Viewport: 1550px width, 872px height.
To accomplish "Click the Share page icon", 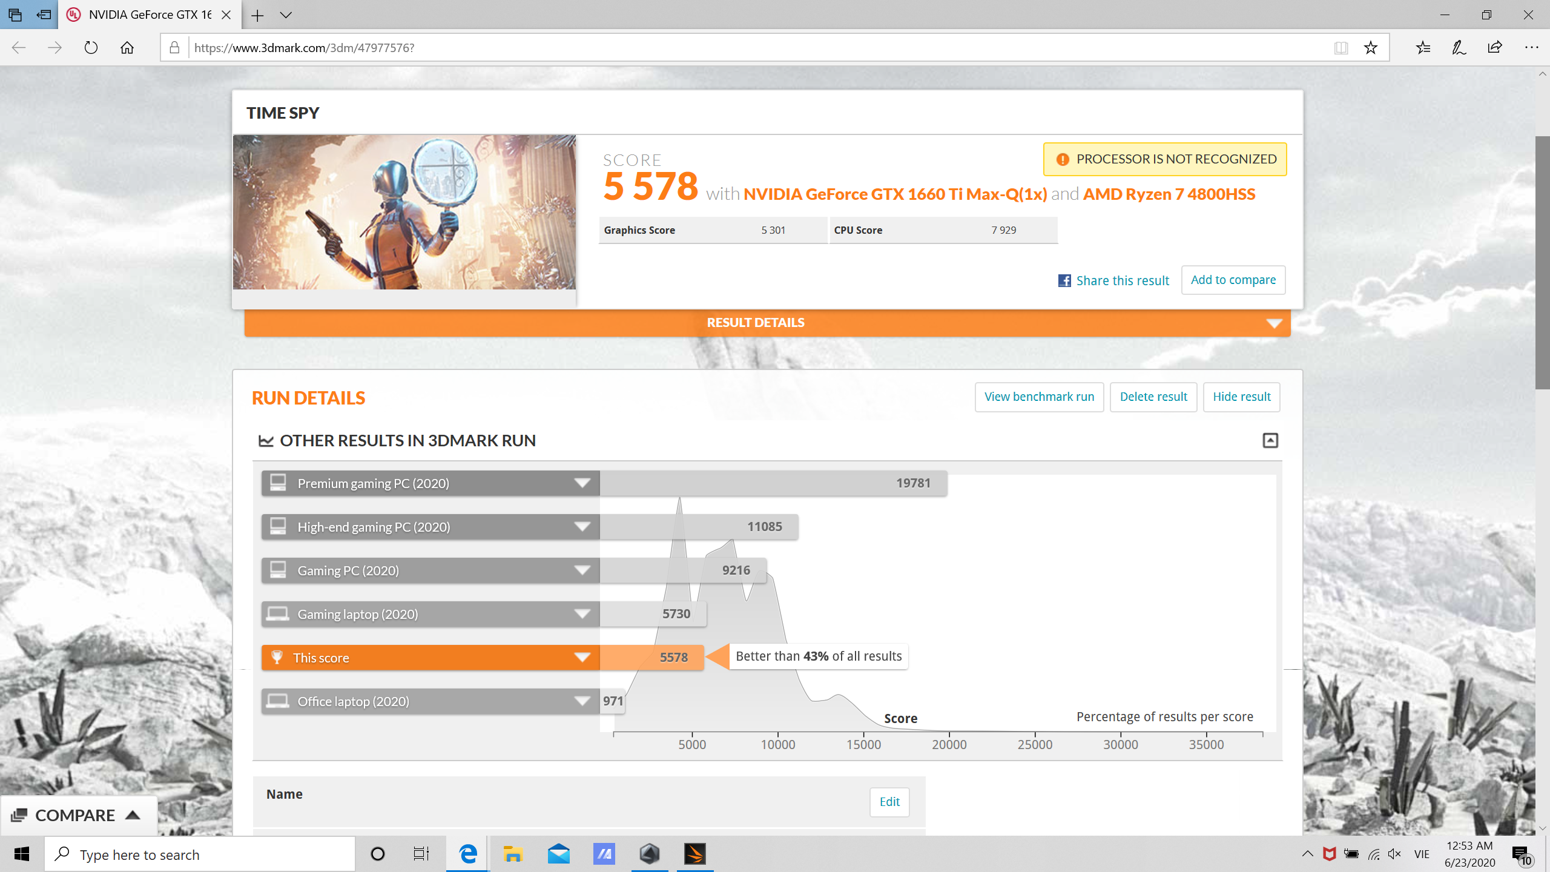I will pyautogui.click(x=1495, y=48).
